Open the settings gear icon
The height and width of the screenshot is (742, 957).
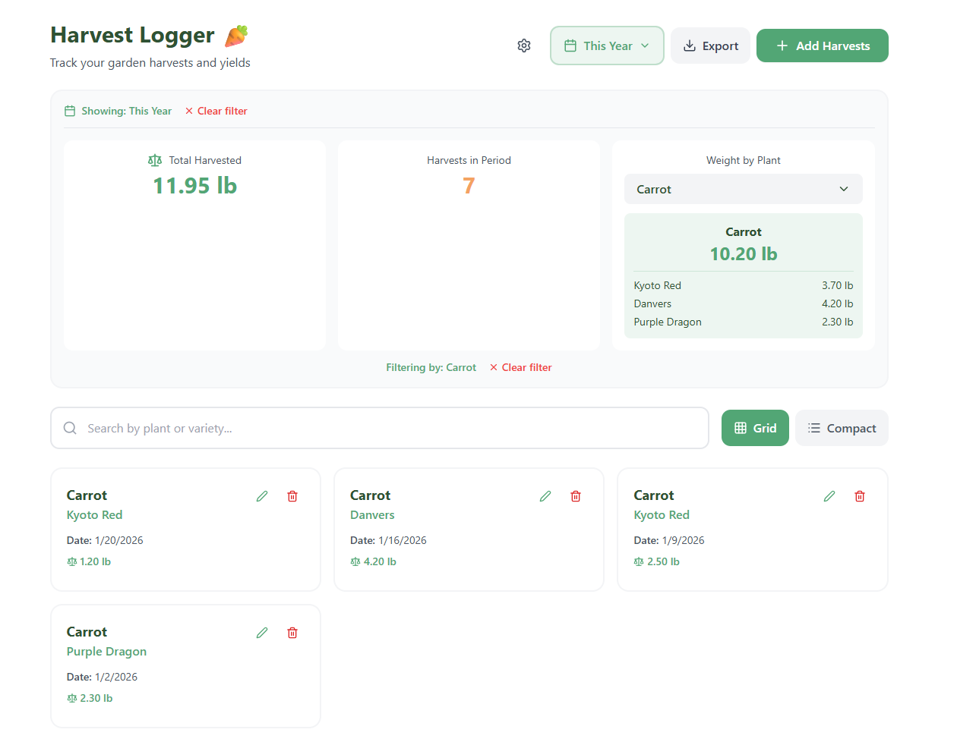[524, 46]
